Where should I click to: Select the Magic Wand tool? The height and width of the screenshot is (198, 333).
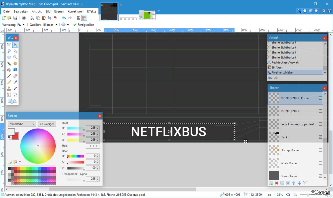click(x=9, y=63)
